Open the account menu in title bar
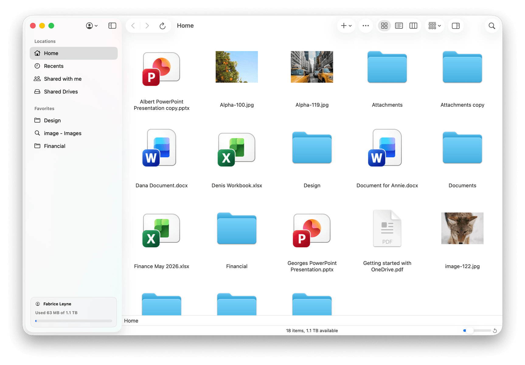 [92, 26]
